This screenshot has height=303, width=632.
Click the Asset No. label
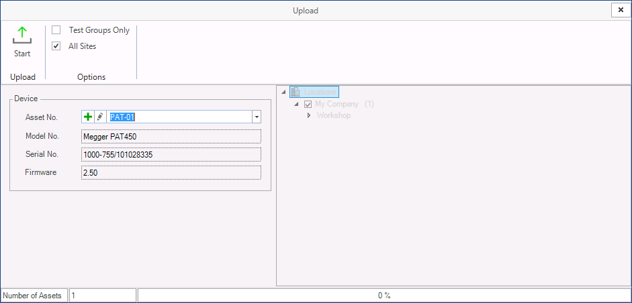(x=42, y=117)
